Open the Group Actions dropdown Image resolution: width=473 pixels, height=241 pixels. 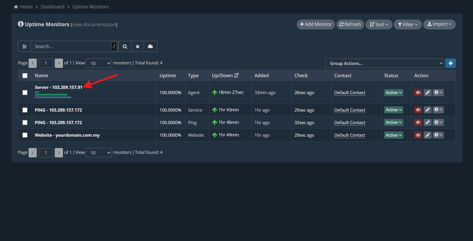384,63
